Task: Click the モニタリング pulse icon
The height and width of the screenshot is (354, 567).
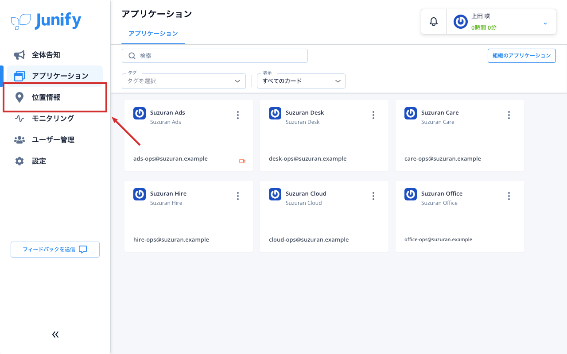Action: click(19, 119)
